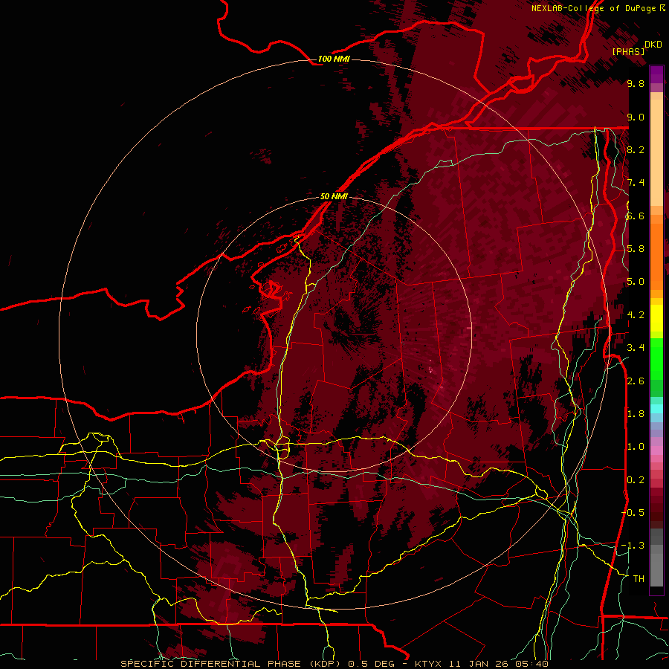Select the 6.6 legend value
This screenshot has height=669, width=669.
[636, 216]
